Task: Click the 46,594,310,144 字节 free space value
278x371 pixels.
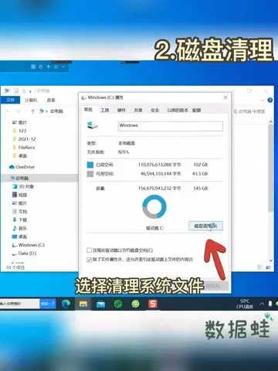Action: [161, 174]
